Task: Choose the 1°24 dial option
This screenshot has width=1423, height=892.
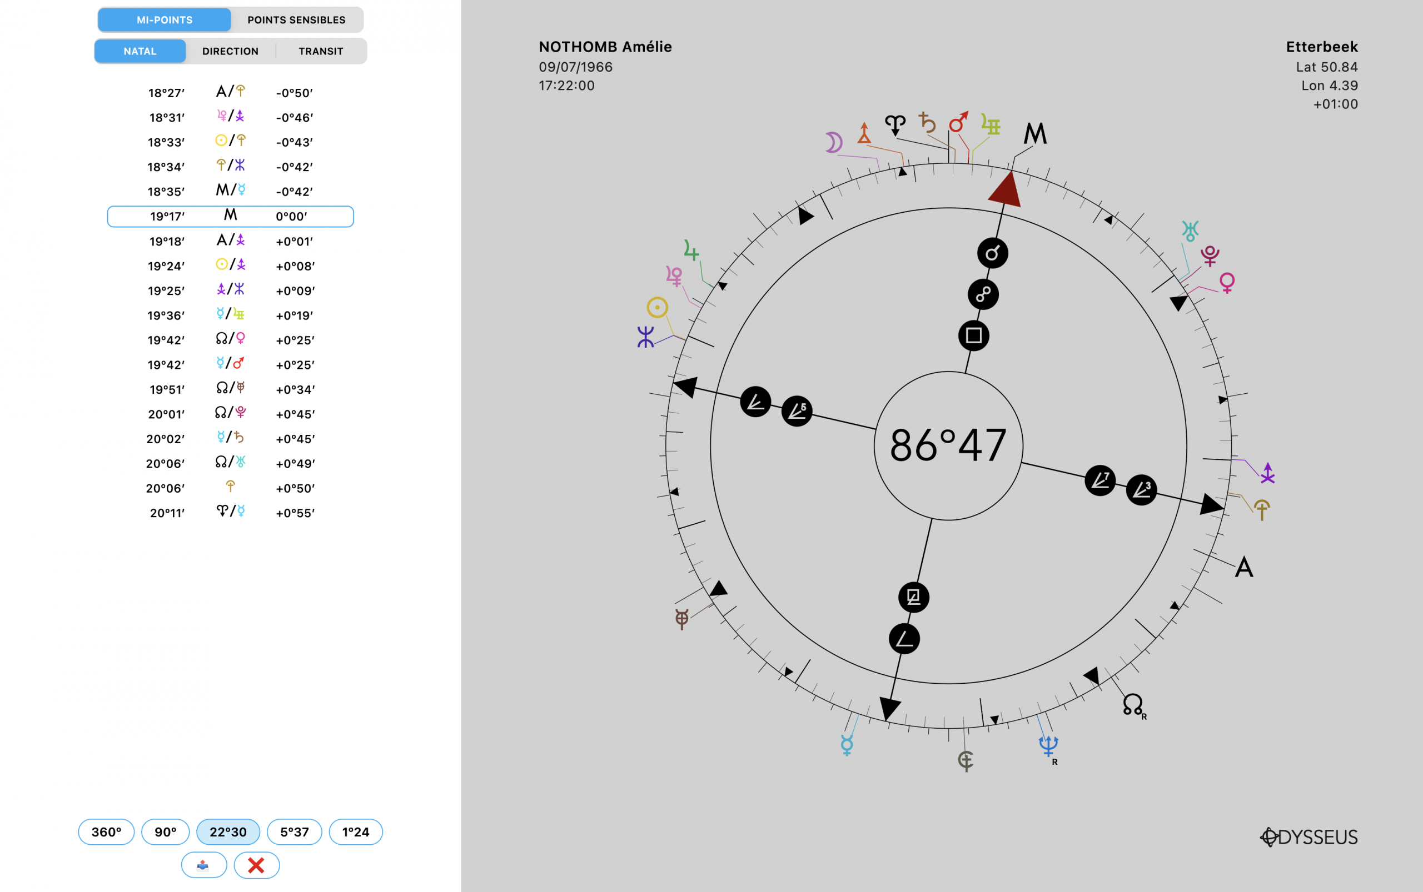Action: point(355,832)
